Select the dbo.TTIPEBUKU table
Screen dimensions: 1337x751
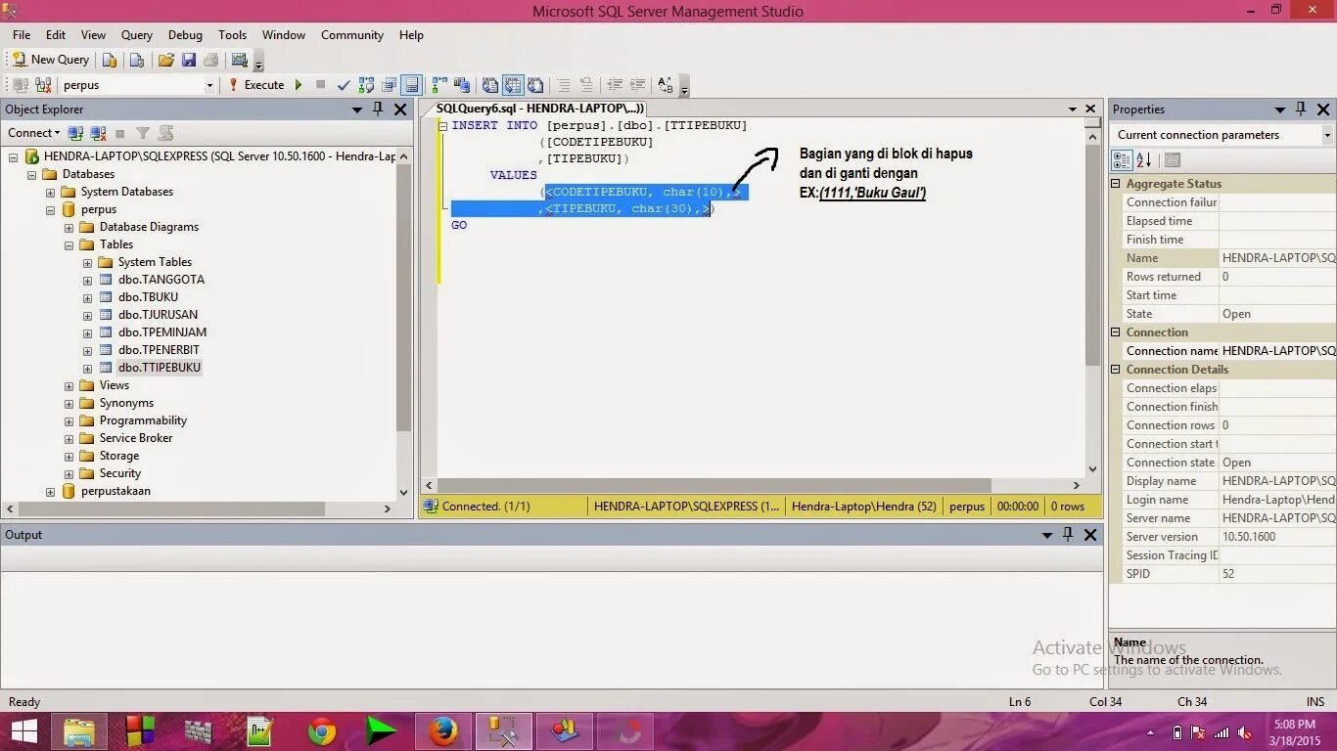click(159, 368)
